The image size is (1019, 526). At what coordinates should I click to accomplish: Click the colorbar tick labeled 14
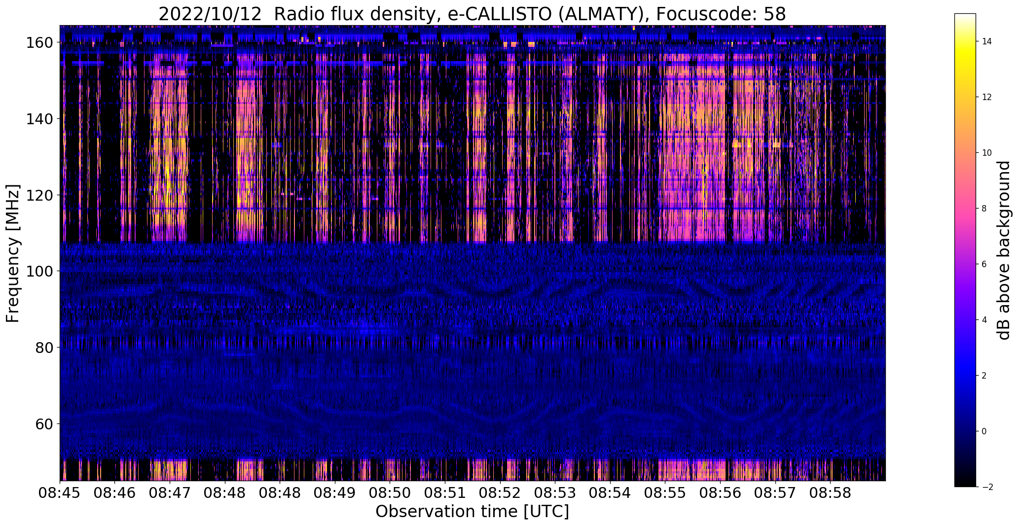click(x=987, y=42)
